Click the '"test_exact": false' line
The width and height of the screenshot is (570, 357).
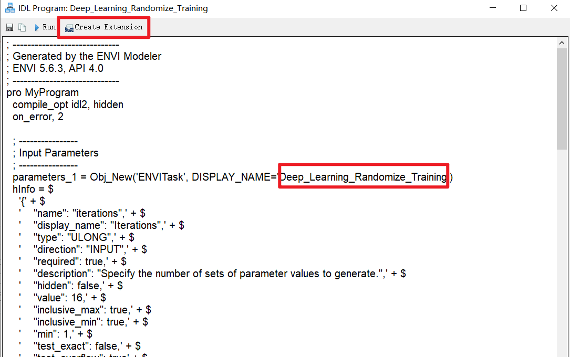pyautogui.click(x=80, y=346)
